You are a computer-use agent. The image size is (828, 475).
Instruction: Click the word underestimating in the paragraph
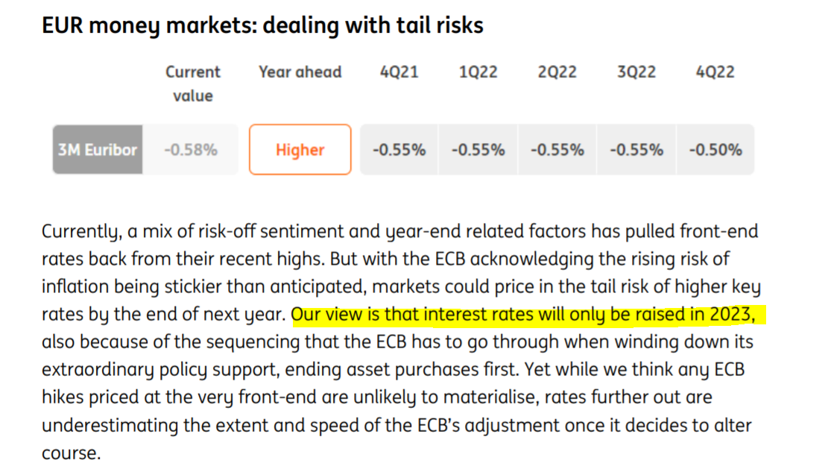click(x=115, y=427)
